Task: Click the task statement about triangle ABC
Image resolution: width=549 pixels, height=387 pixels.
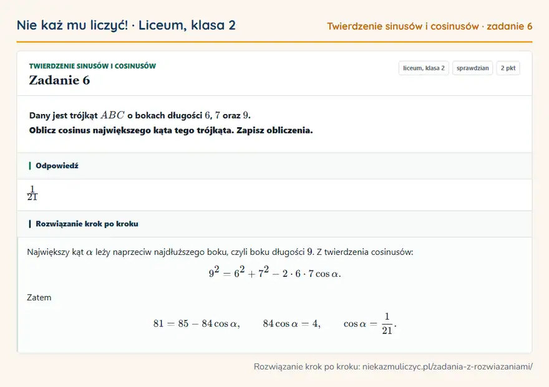Action: (x=140, y=115)
